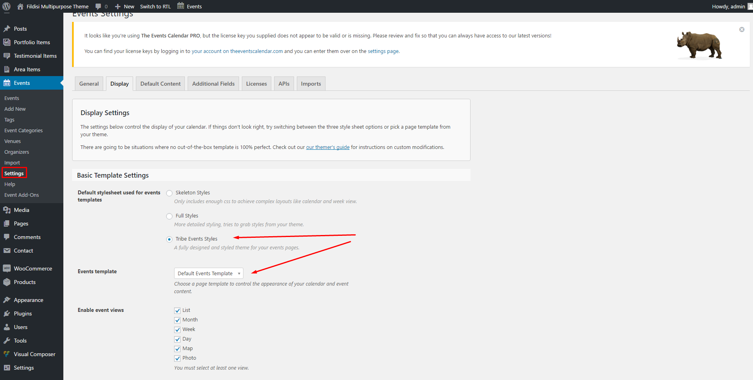Click the Area Items icon in sidebar
This screenshot has width=753, height=380.
pos(7,69)
